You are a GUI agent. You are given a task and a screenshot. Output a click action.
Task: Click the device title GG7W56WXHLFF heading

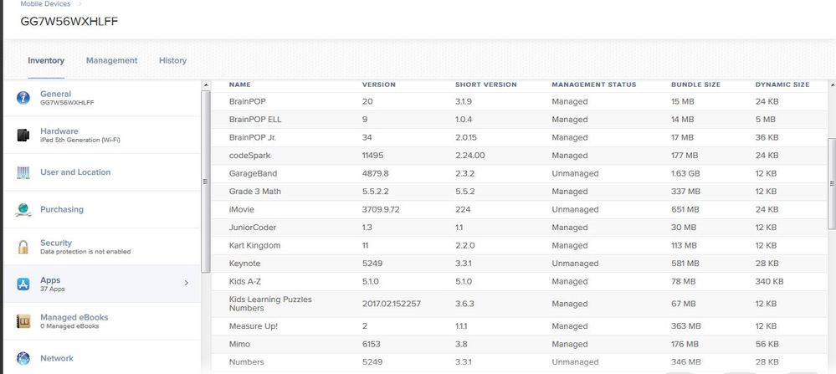(69, 21)
